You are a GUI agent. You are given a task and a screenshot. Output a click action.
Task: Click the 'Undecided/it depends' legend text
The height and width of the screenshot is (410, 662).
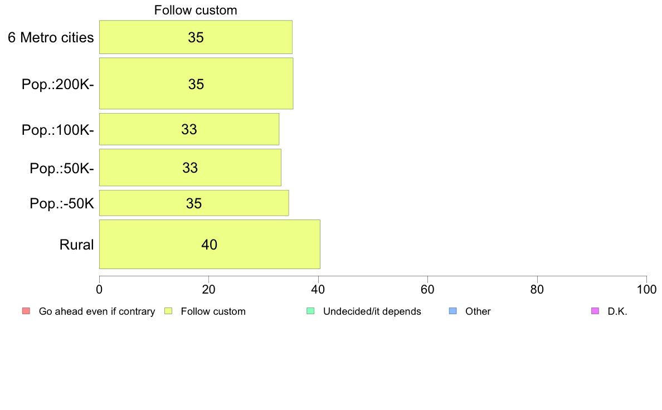(372, 311)
